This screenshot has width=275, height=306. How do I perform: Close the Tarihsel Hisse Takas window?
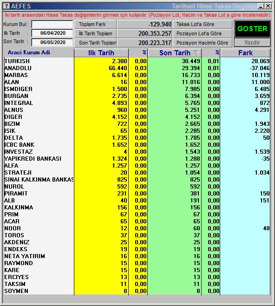click(x=268, y=6)
